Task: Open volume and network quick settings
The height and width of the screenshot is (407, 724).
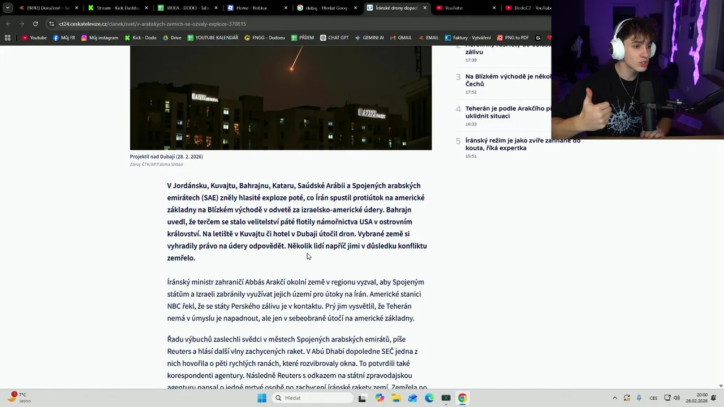Action: [672, 398]
